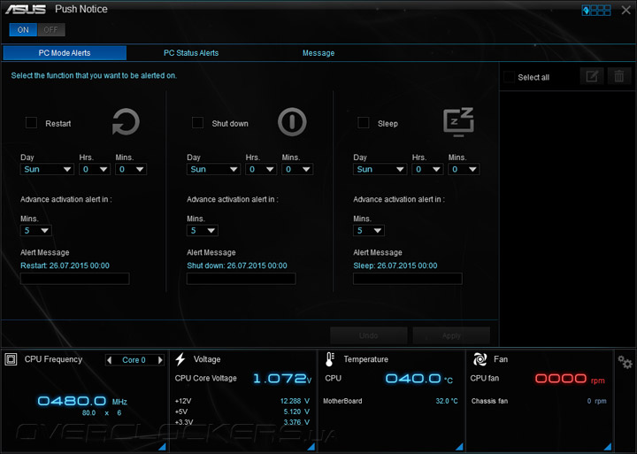Select previous core with left arrow
Image resolution: width=637 pixels, height=454 pixels.
pos(109,359)
